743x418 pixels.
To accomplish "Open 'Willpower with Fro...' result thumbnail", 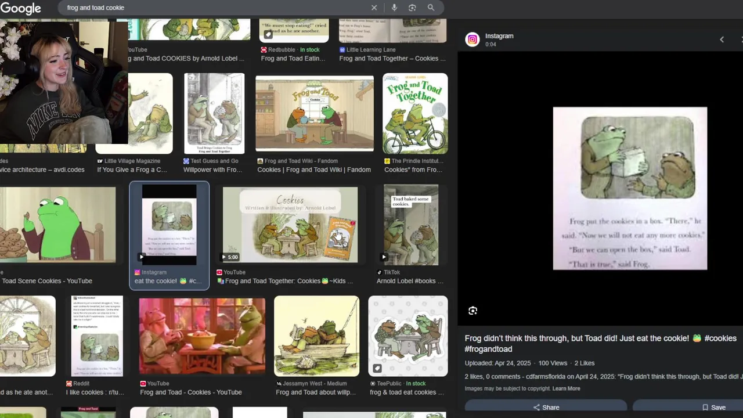I will pyautogui.click(x=214, y=114).
